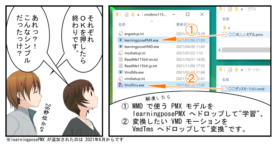The image size is (277, 144).
Task: Click the vmdtms115... window title text
Action: pos(155,15)
